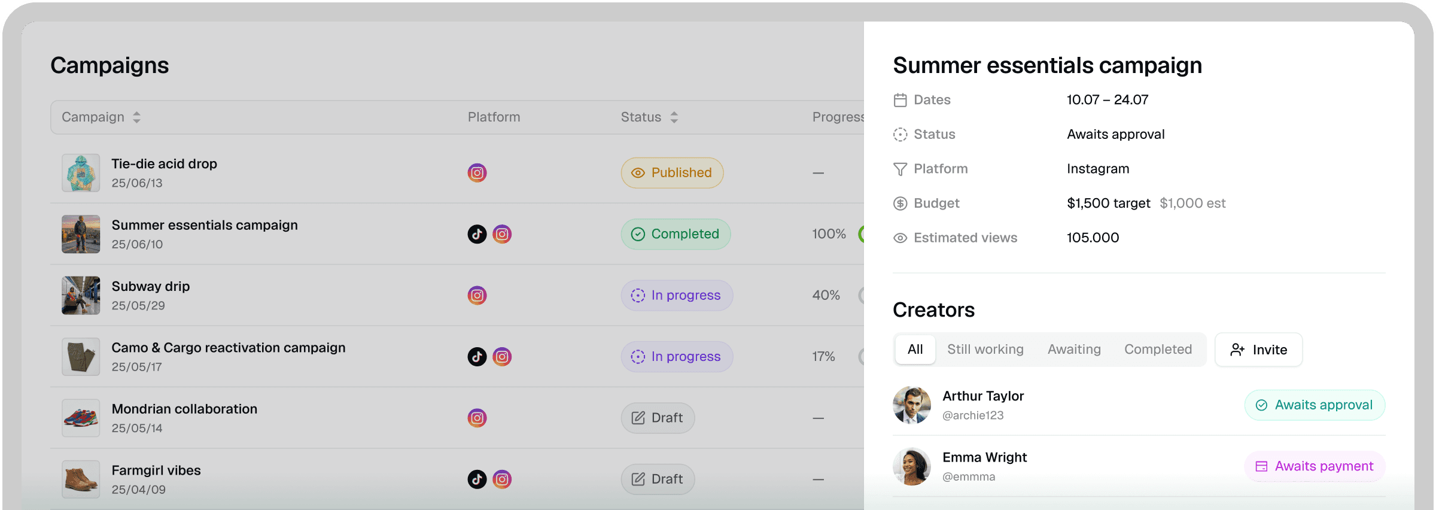Click the calendar icon beside Dates
This screenshot has height=510, width=1436.
(900, 100)
